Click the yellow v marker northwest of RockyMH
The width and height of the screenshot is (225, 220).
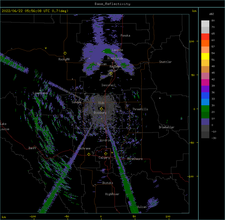46,48
